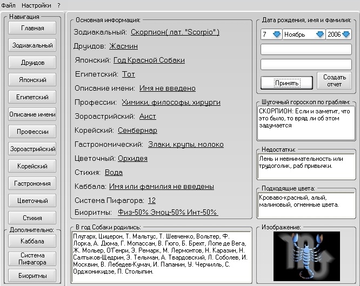This screenshot has width=360, height=286.
Task: Follow the Имя или фамилия не введены link
Action: [x=162, y=187]
